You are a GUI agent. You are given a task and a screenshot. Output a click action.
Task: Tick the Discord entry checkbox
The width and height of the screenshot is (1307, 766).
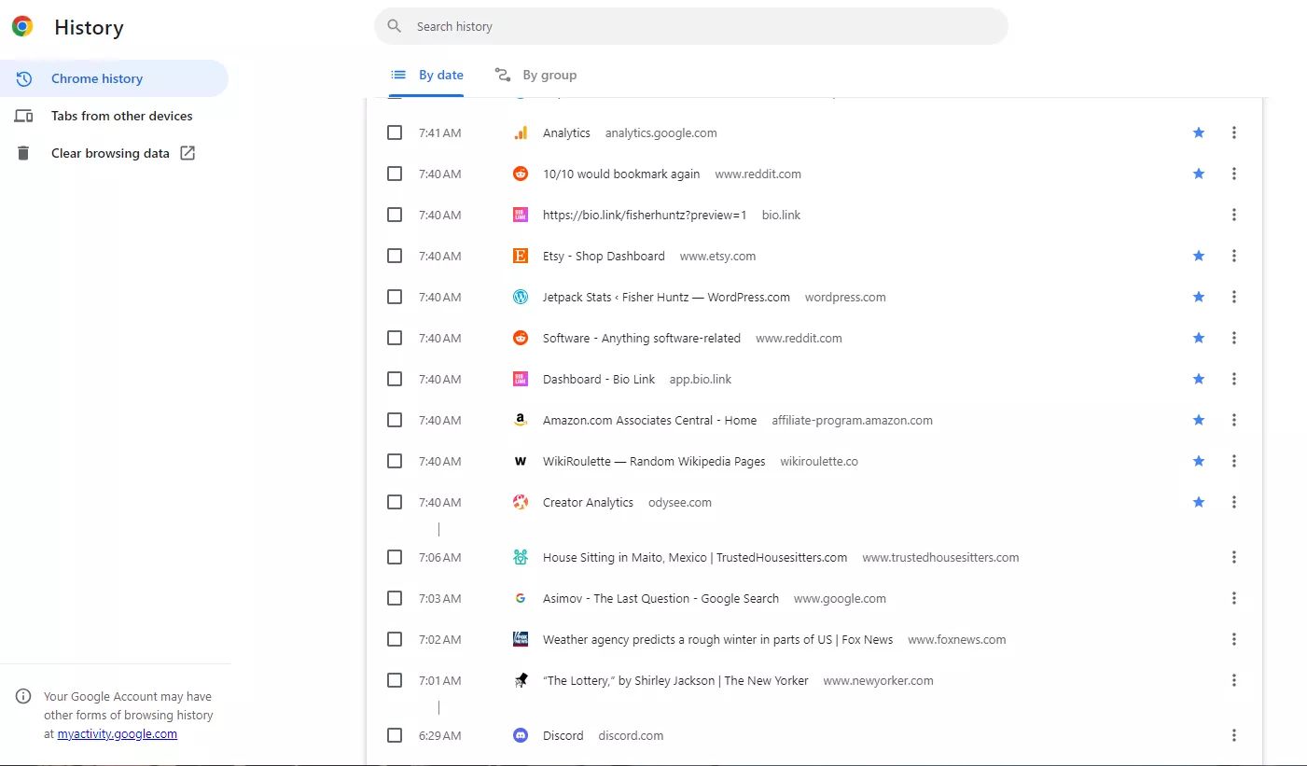point(395,735)
